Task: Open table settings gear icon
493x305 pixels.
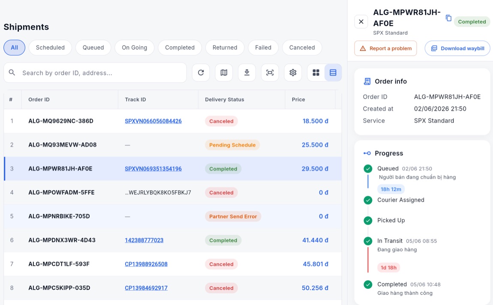Action: (293, 72)
